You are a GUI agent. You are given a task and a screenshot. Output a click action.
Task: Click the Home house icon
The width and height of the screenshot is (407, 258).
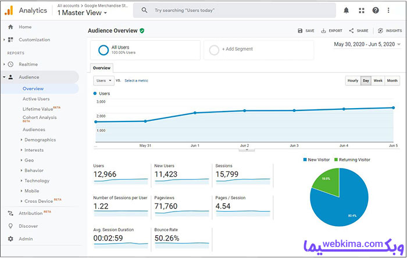[x=10, y=27]
